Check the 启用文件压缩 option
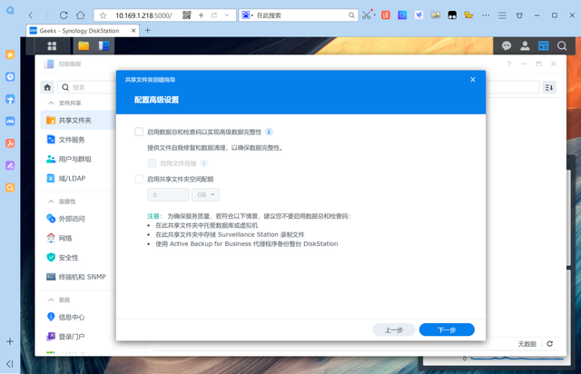This screenshot has height=374, width=581. coord(153,163)
